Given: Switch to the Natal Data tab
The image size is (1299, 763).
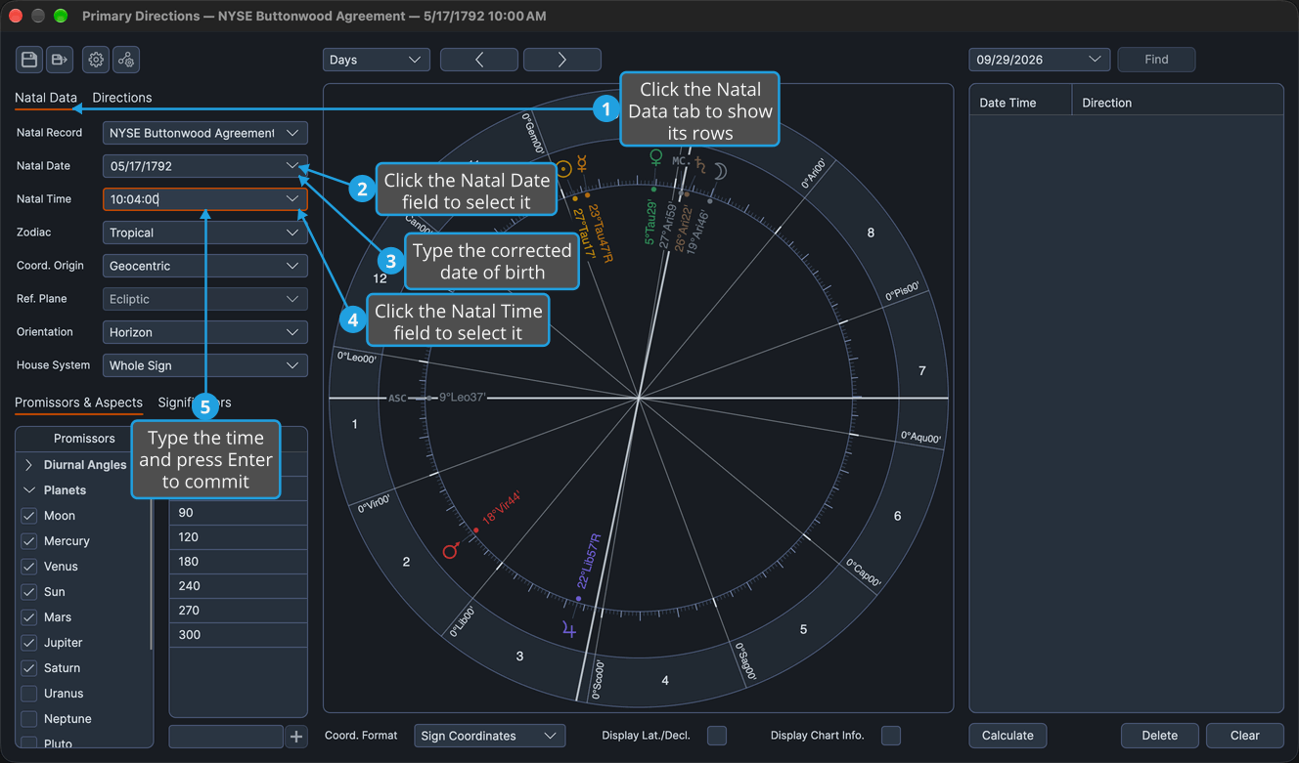Looking at the screenshot, I should [46, 98].
